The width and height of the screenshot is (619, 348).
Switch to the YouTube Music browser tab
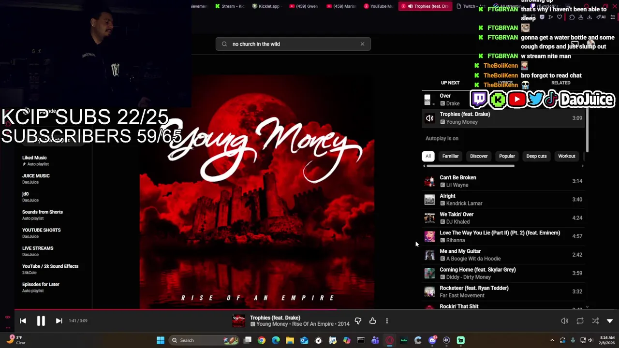point(379,6)
